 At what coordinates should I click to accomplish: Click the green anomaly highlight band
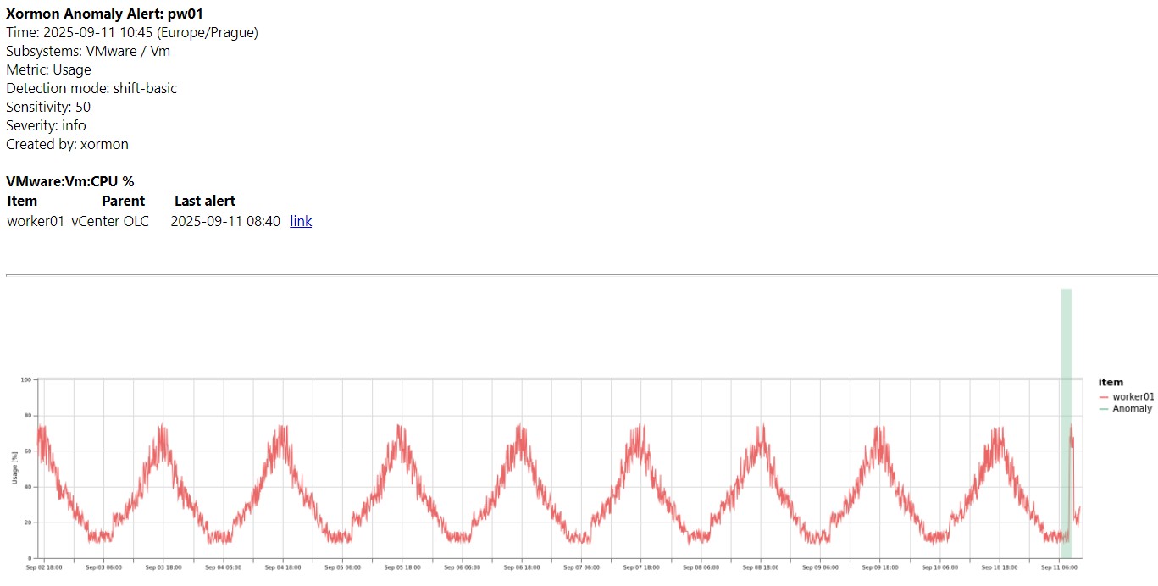1067,339
